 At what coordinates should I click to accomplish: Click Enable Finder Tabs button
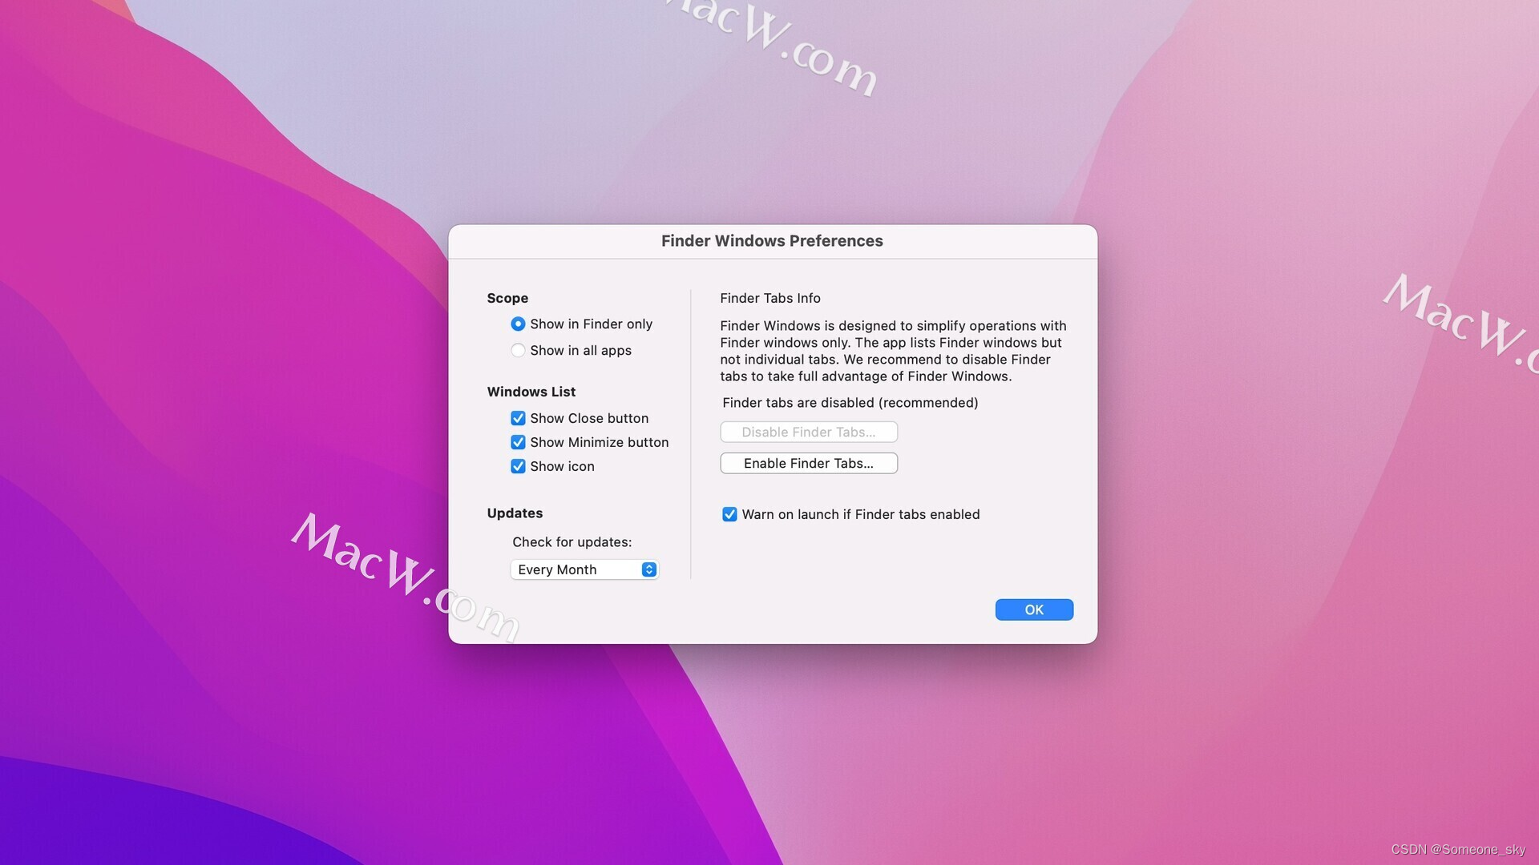[807, 463]
